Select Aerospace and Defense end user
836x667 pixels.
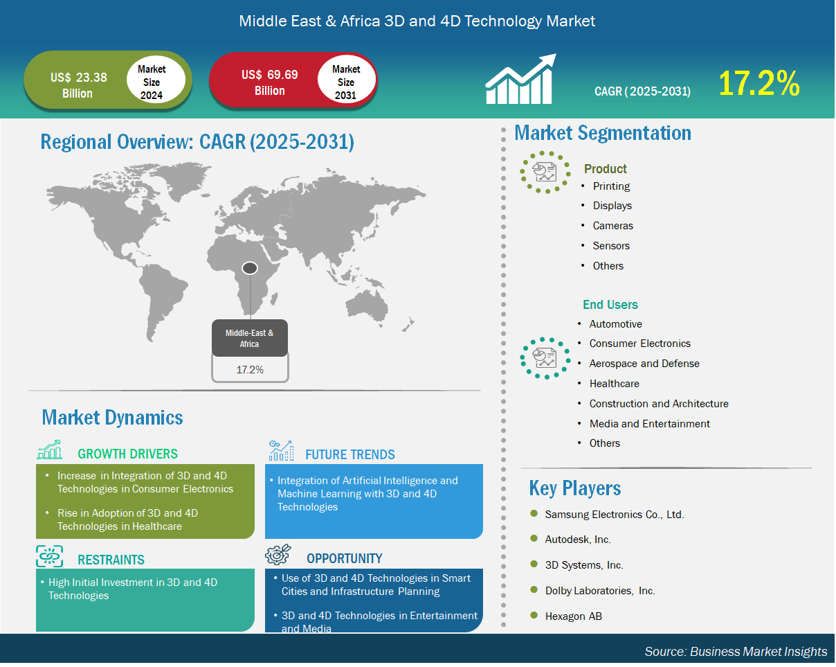[644, 364]
